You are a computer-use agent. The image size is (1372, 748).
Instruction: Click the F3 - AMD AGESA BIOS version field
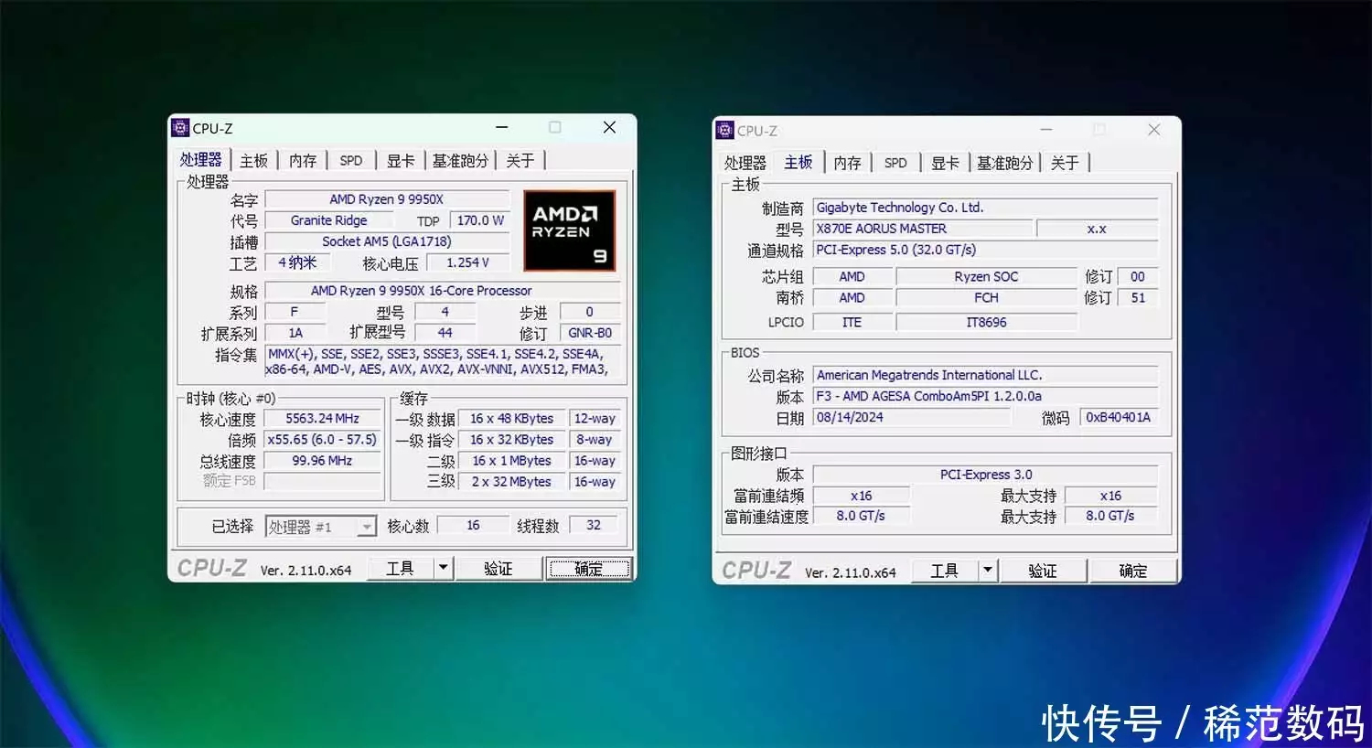coord(985,396)
